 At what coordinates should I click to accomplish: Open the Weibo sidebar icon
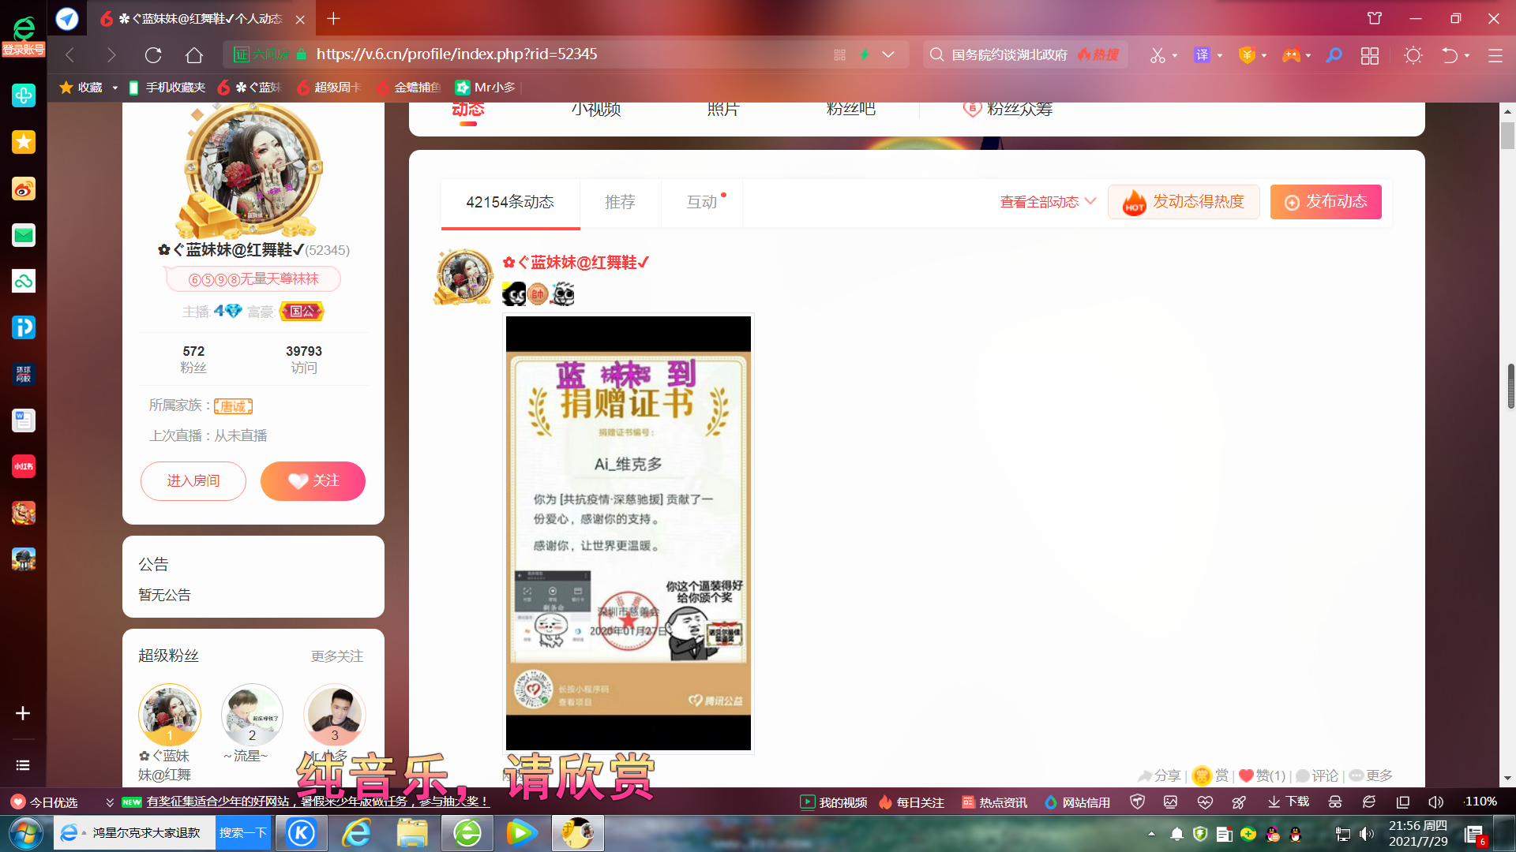24,189
